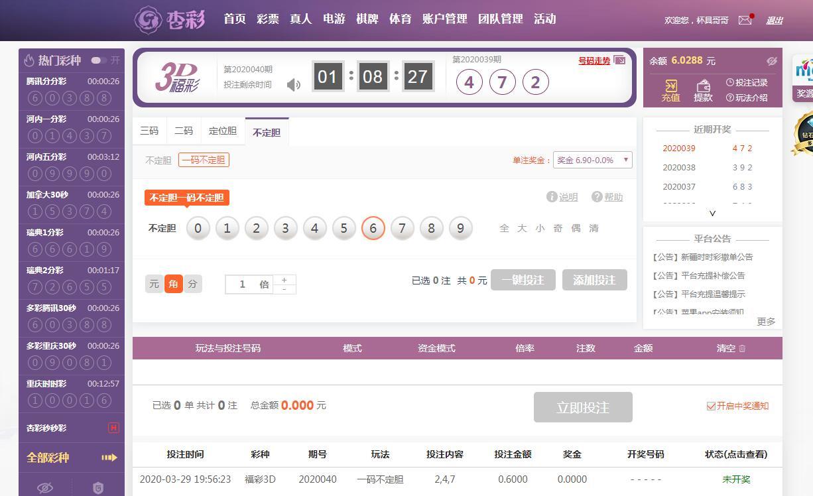The height and width of the screenshot is (496, 813).
Task: Select number ball 9
Action: pyautogui.click(x=461, y=228)
